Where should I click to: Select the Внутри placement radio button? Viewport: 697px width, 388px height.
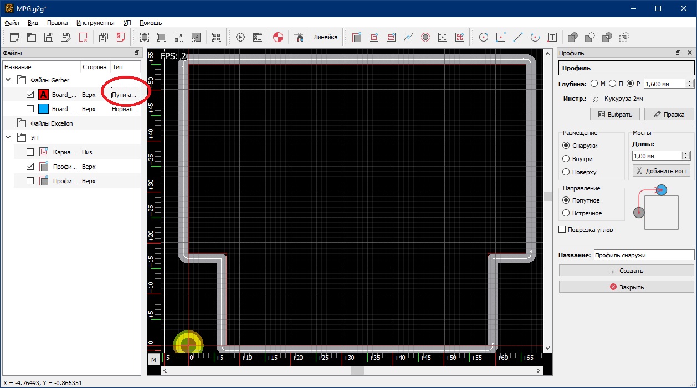click(566, 159)
